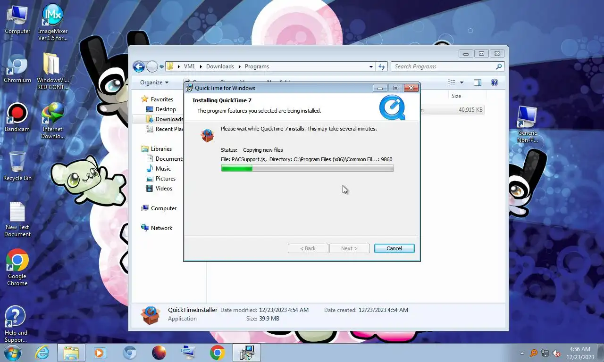This screenshot has width=604, height=362.
Task: Open Downloads in the Favorites list
Action: [164, 119]
